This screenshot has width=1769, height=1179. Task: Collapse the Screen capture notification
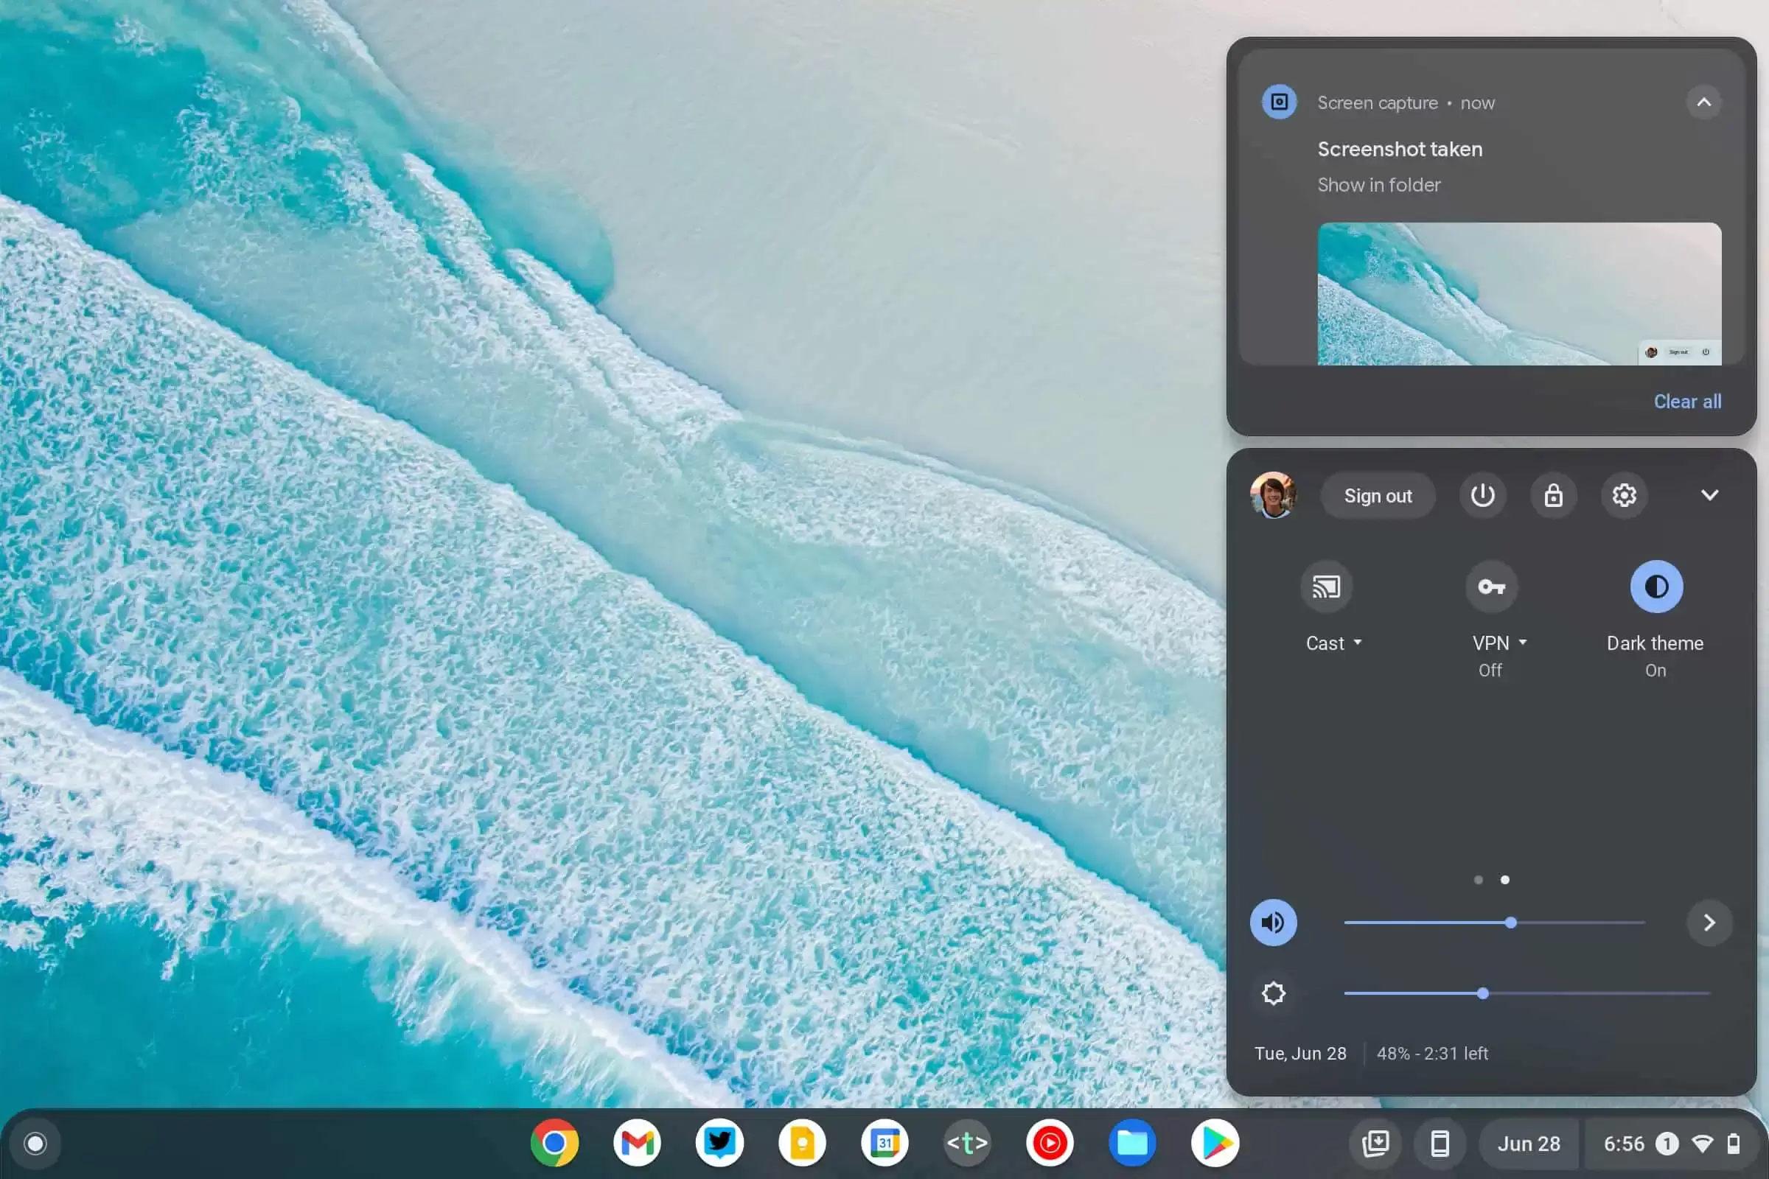coord(1703,102)
